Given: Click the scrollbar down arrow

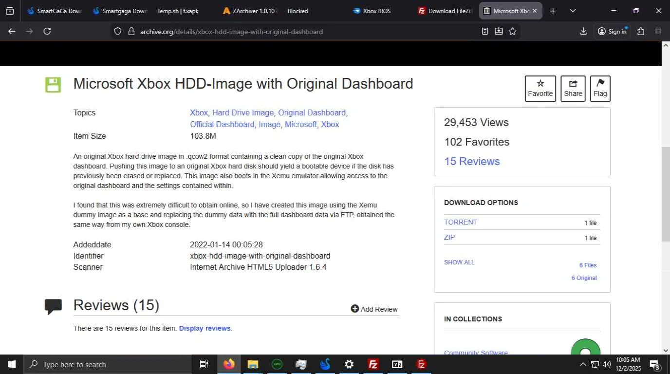Looking at the screenshot, I should (666, 350).
